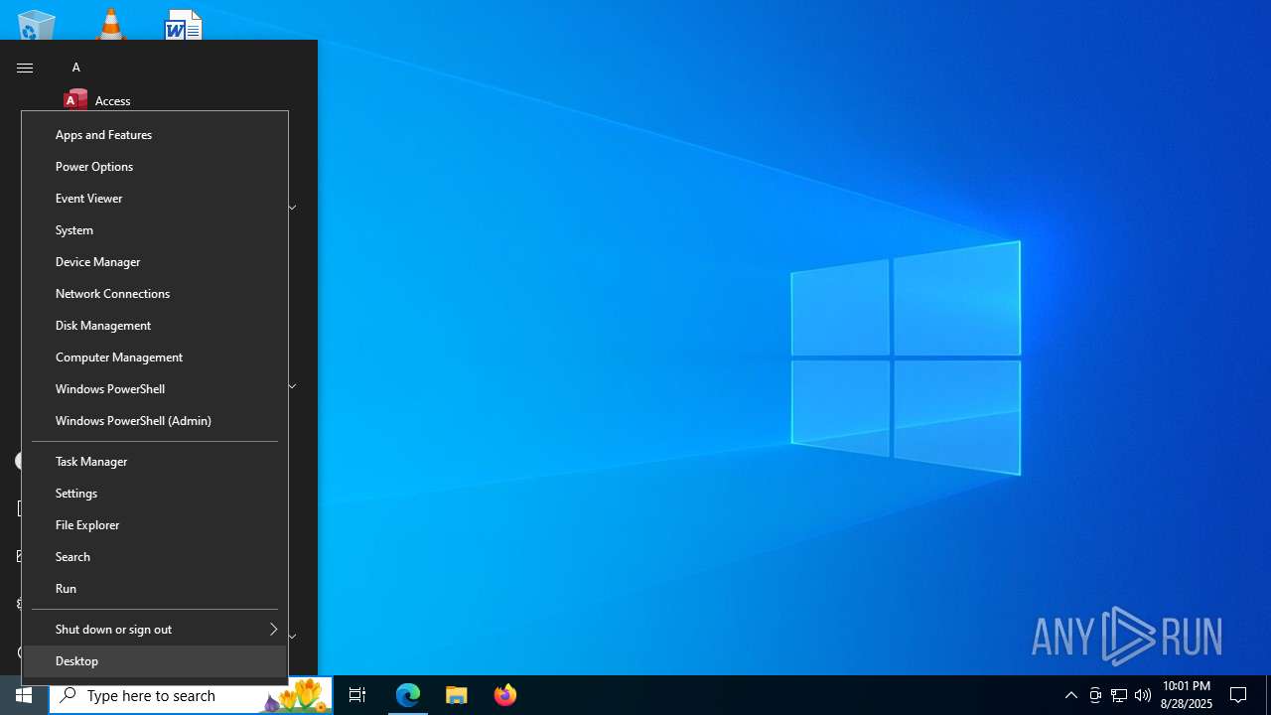Open the clock showing 10:01 PM
Screen dimensions: 1271x715
[x=1186, y=695]
